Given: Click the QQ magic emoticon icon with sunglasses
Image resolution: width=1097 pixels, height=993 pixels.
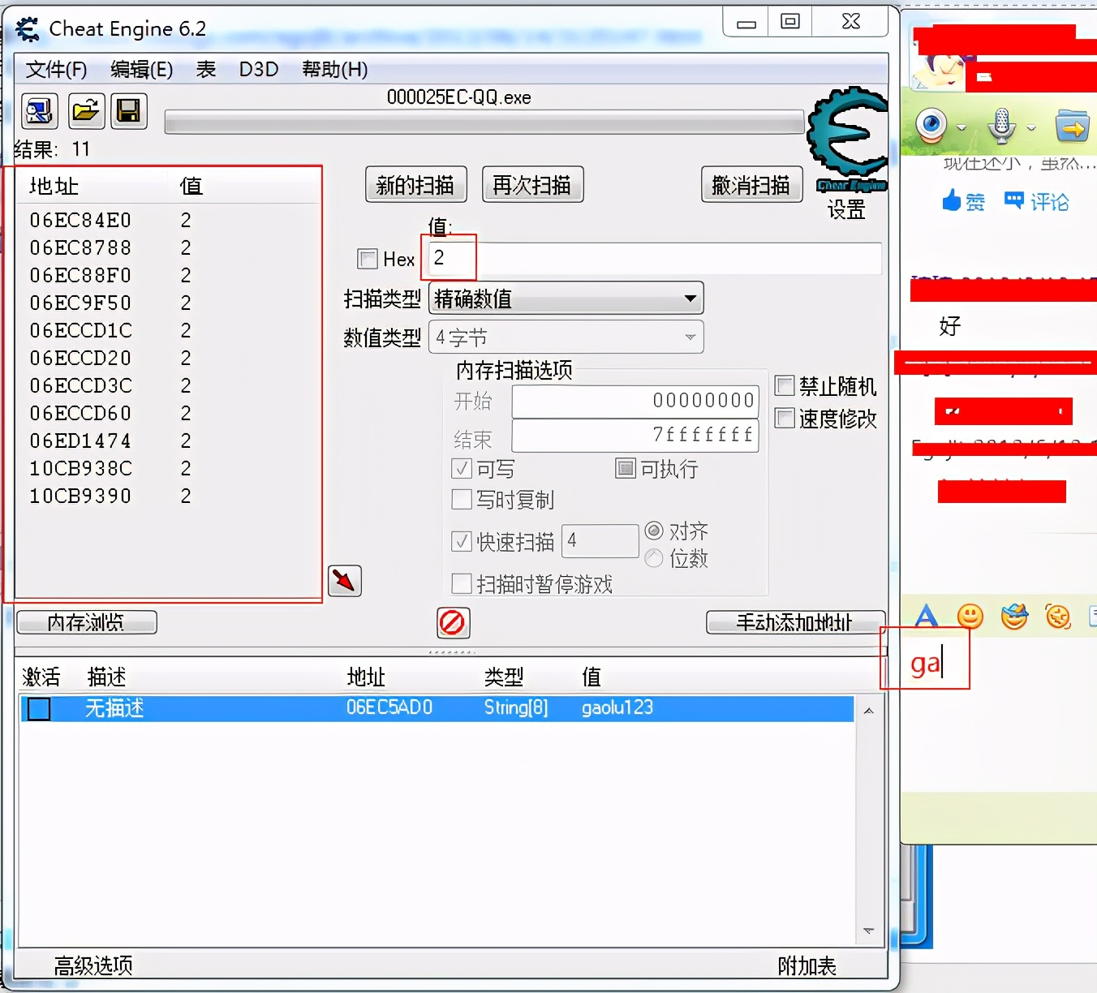Looking at the screenshot, I should click(1014, 617).
